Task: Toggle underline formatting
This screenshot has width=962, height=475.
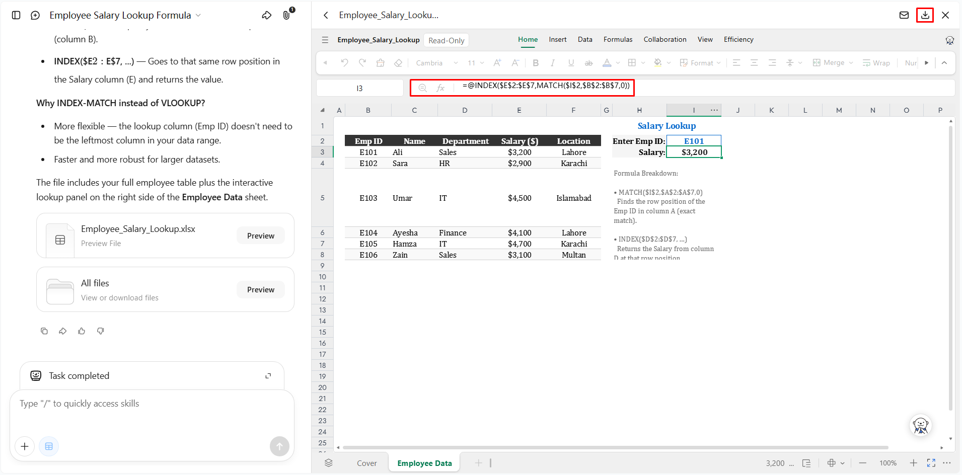Action: point(571,63)
